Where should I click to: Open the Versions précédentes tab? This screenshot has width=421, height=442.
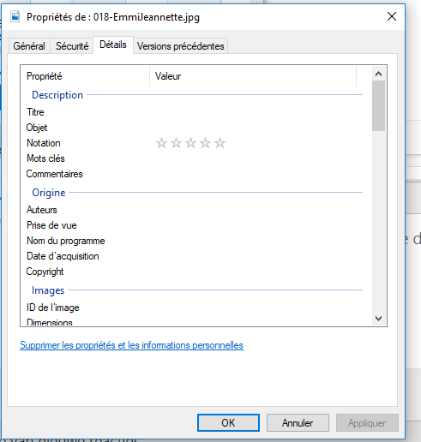[x=181, y=46]
